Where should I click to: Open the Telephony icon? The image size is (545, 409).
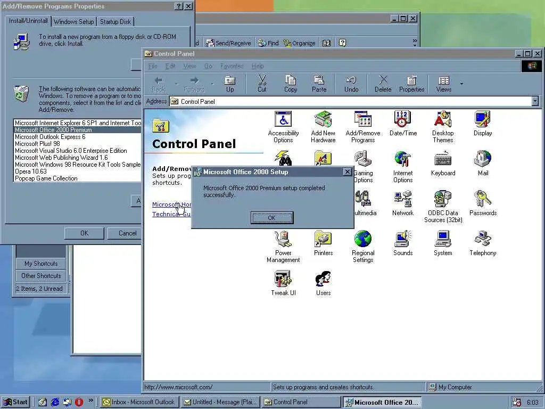click(x=483, y=243)
